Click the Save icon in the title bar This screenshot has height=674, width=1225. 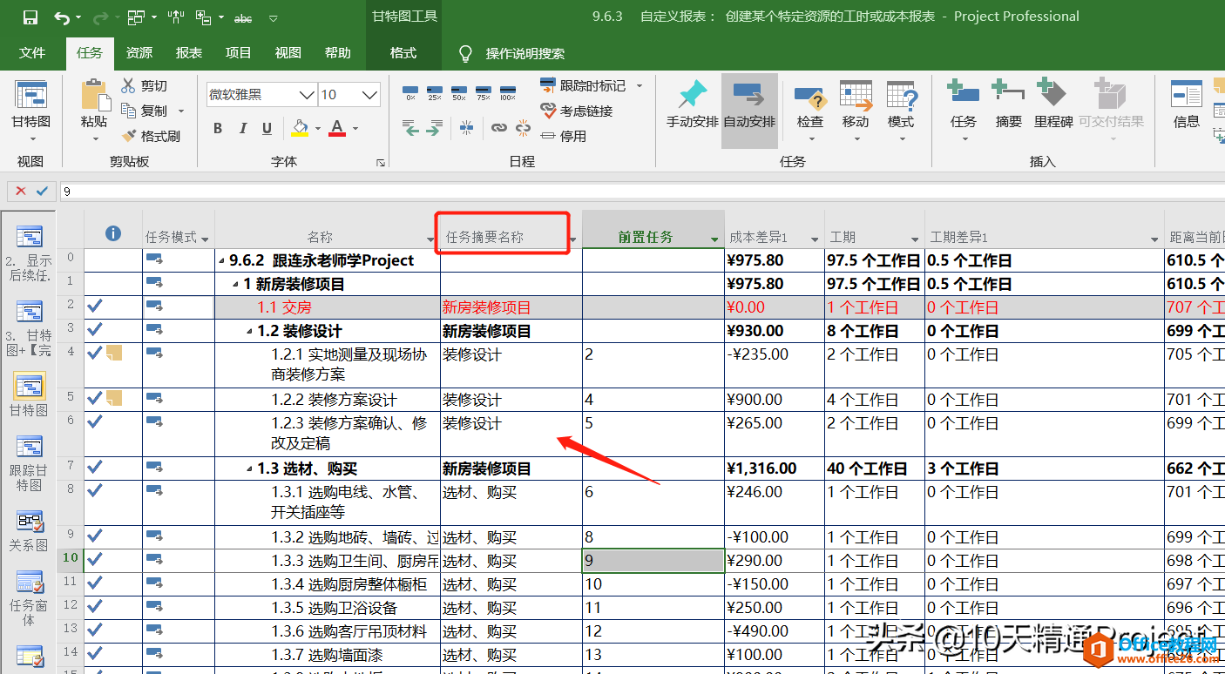[x=30, y=17]
